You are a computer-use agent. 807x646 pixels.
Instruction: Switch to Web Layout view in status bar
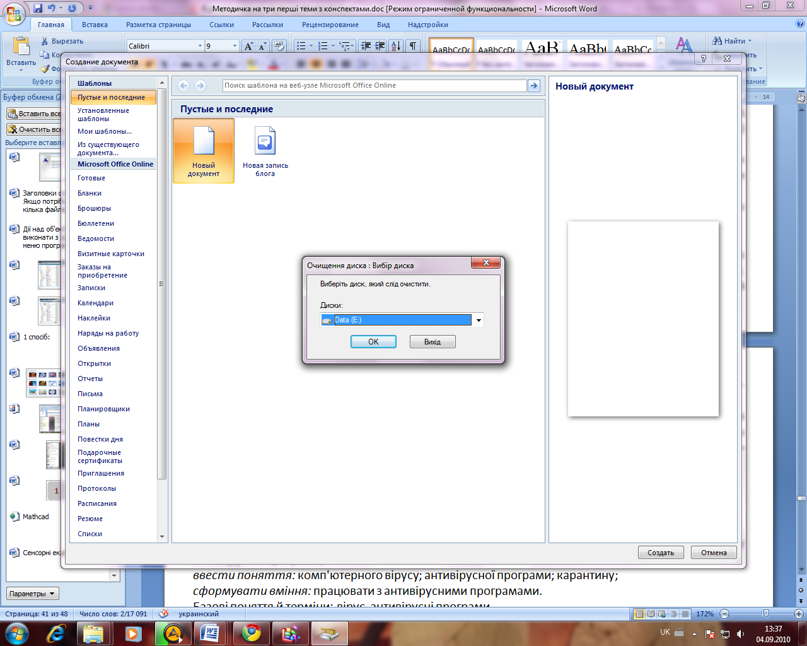click(662, 614)
